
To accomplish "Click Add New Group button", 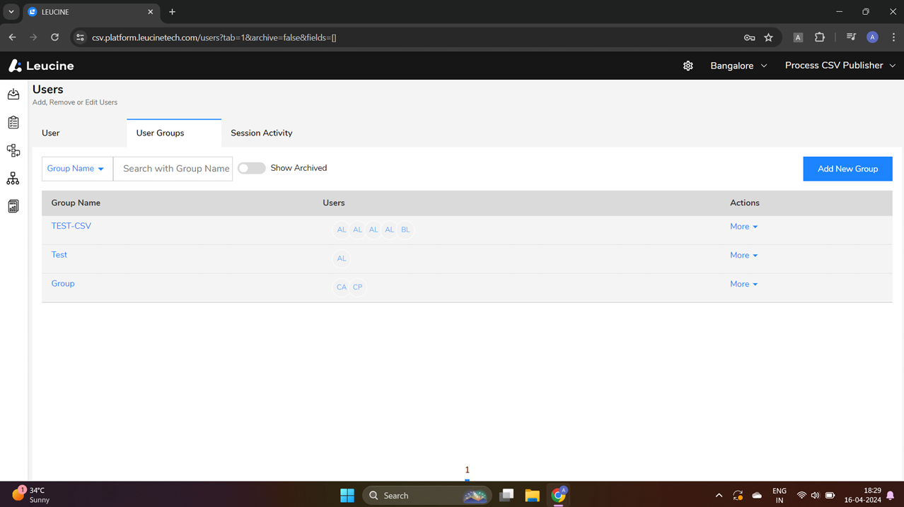I will (x=847, y=169).
